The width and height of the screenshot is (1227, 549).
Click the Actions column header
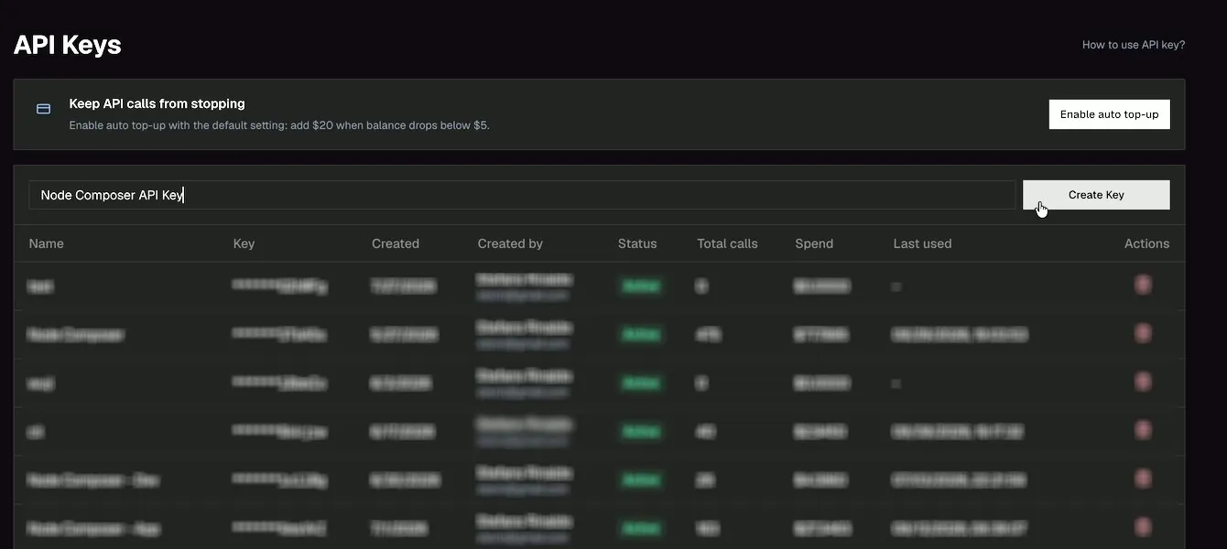(x=1146, y=243)
